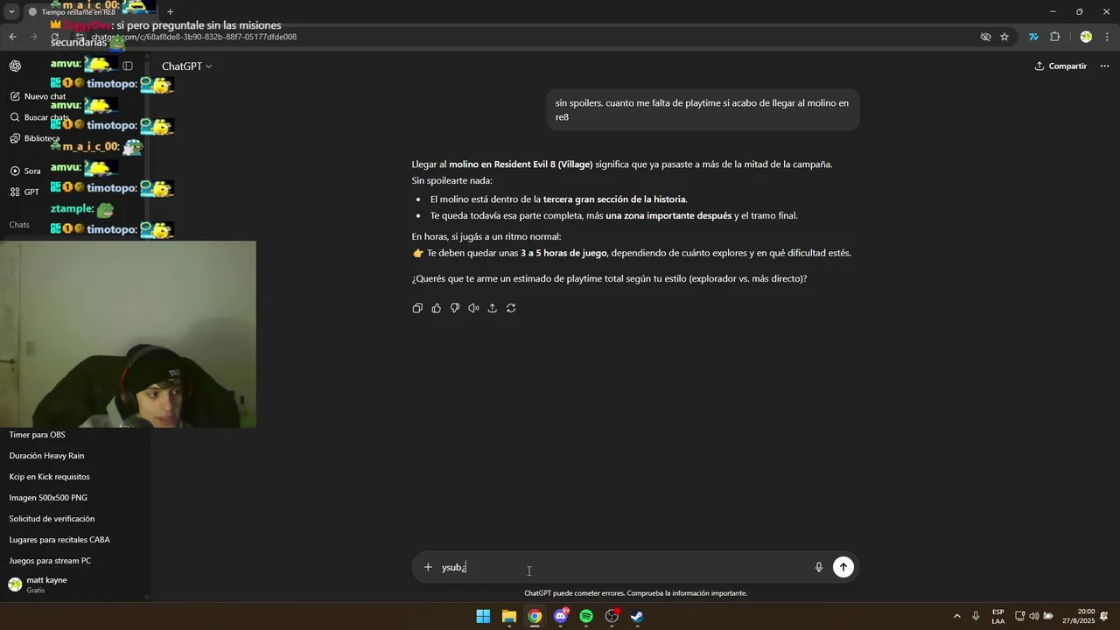
Task: Open the Windows Start menu
Action: (x=483, y=616)
